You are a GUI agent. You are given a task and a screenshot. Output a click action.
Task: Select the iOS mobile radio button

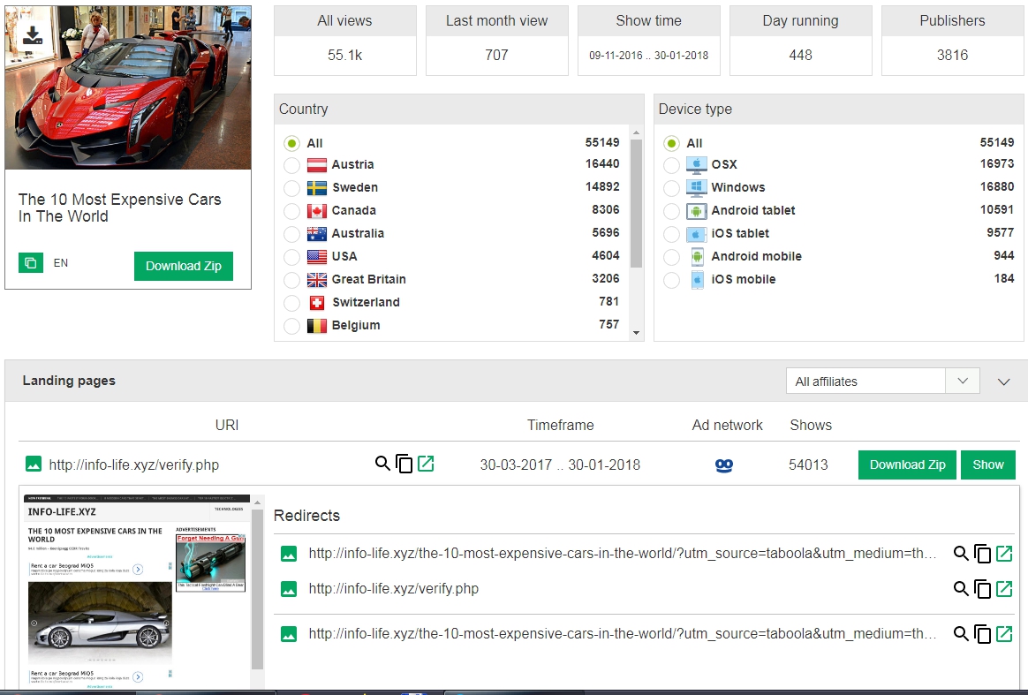pos(671,280)
